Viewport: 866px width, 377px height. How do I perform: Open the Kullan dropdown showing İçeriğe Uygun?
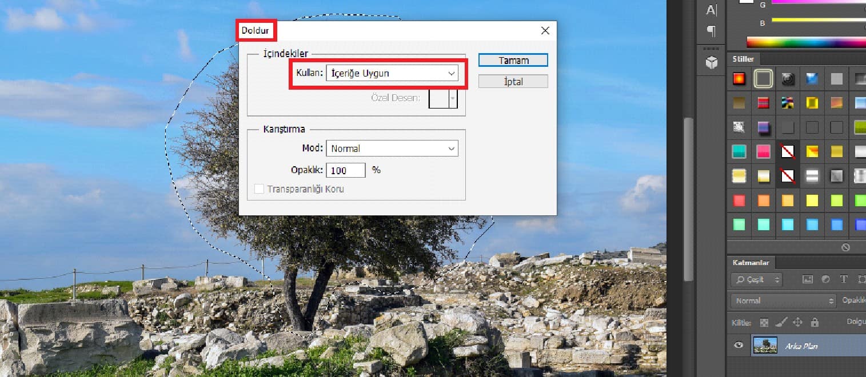pyautogui.click(x=393, y=73)
